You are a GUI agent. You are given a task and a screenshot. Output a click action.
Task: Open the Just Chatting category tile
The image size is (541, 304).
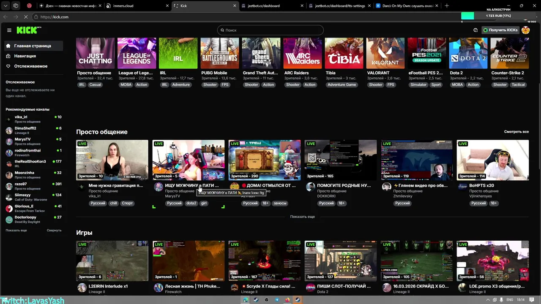[x=95, y=53]
